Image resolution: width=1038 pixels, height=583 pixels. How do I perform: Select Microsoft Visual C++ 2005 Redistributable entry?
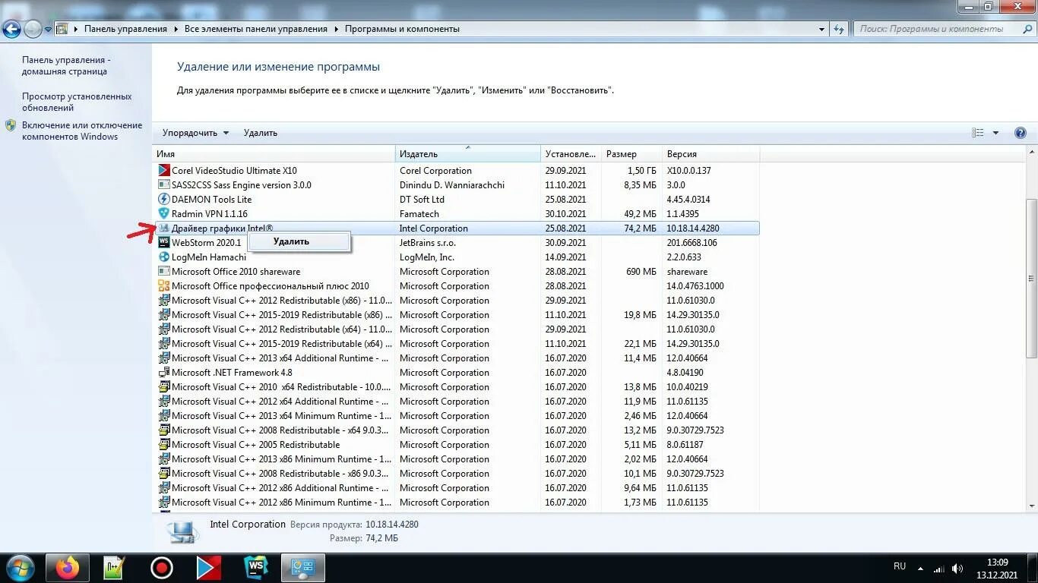tap(457, 445)
